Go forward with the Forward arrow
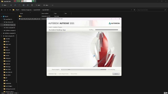The height and width of the screenshot is (94, 168). (x=5, y=10)
